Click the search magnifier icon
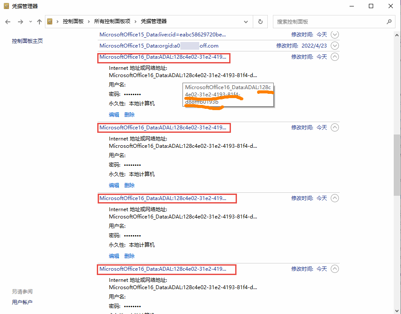Image resolution: width=401 pixels, height=314 pixels. click(389, 21)
